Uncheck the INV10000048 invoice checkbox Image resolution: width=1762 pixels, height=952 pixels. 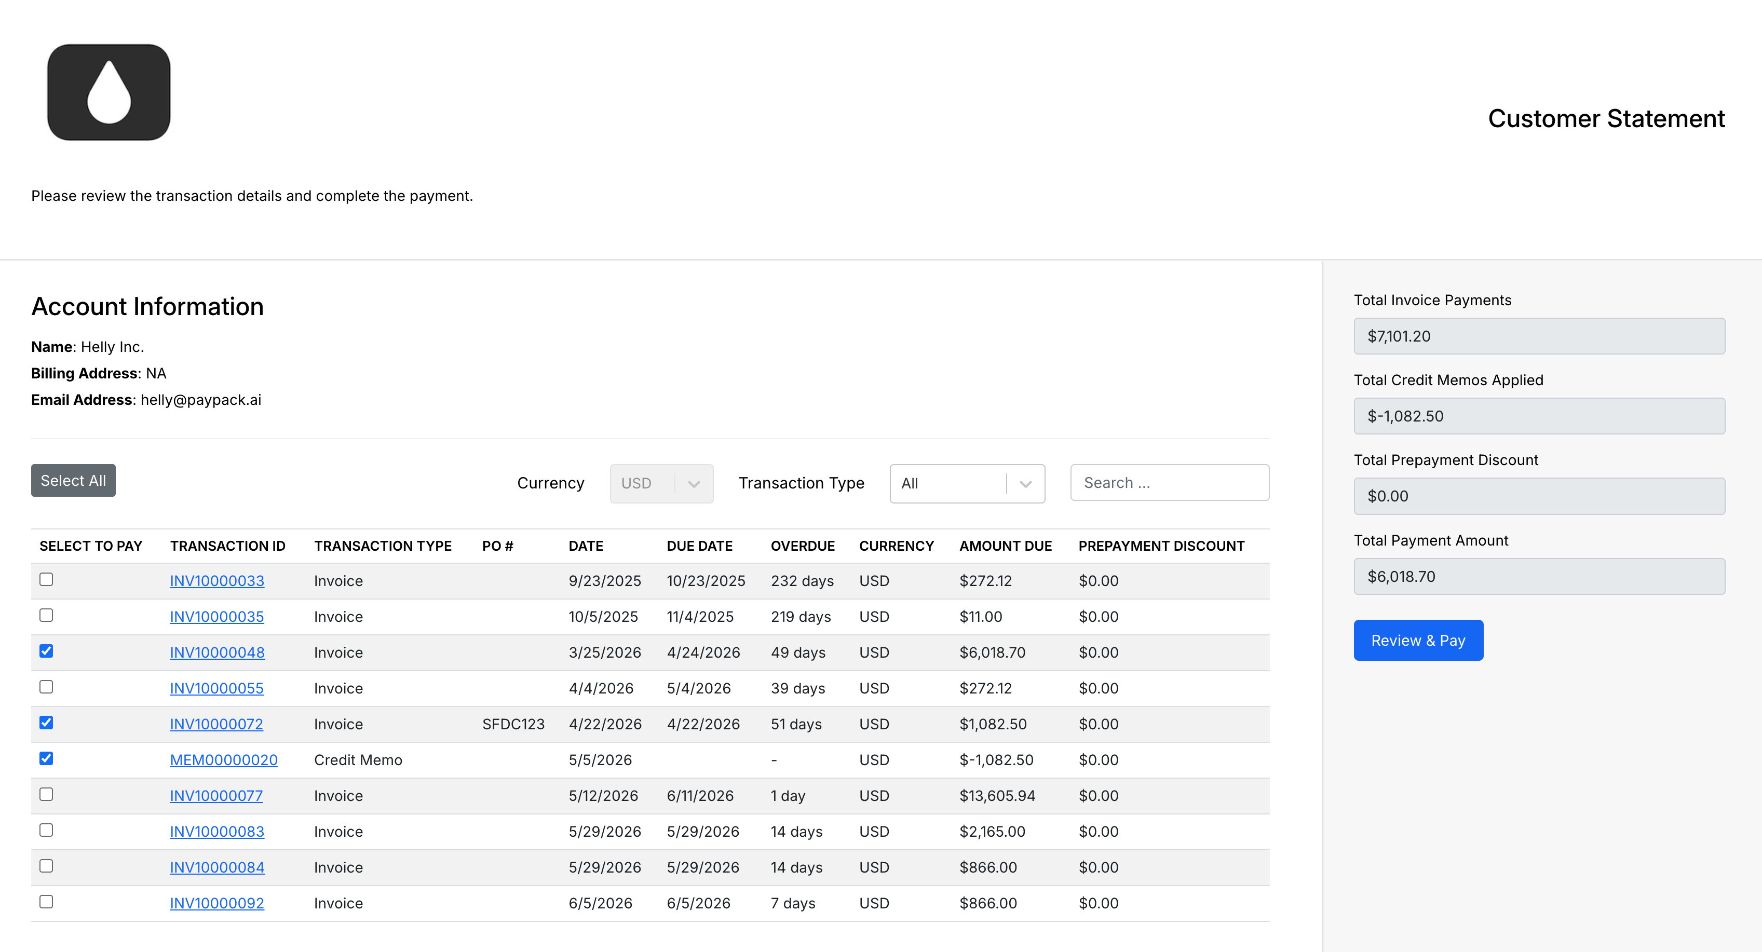[x=47, y=651]
